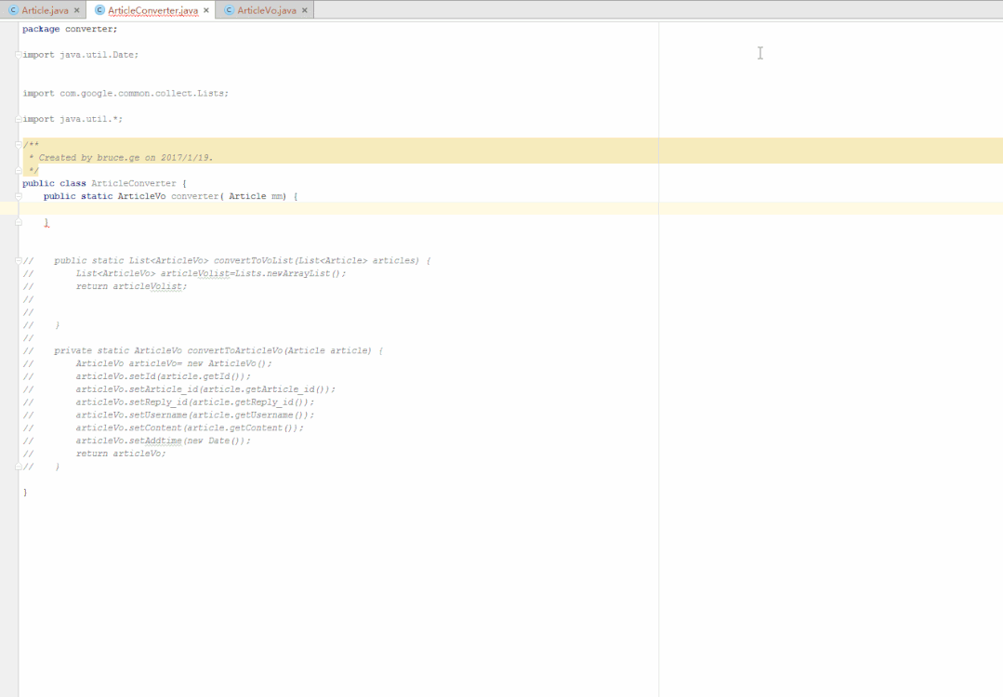The image size is (1003, 697).
Task: Click the import java.util.* statement
Action: (73, 119)
